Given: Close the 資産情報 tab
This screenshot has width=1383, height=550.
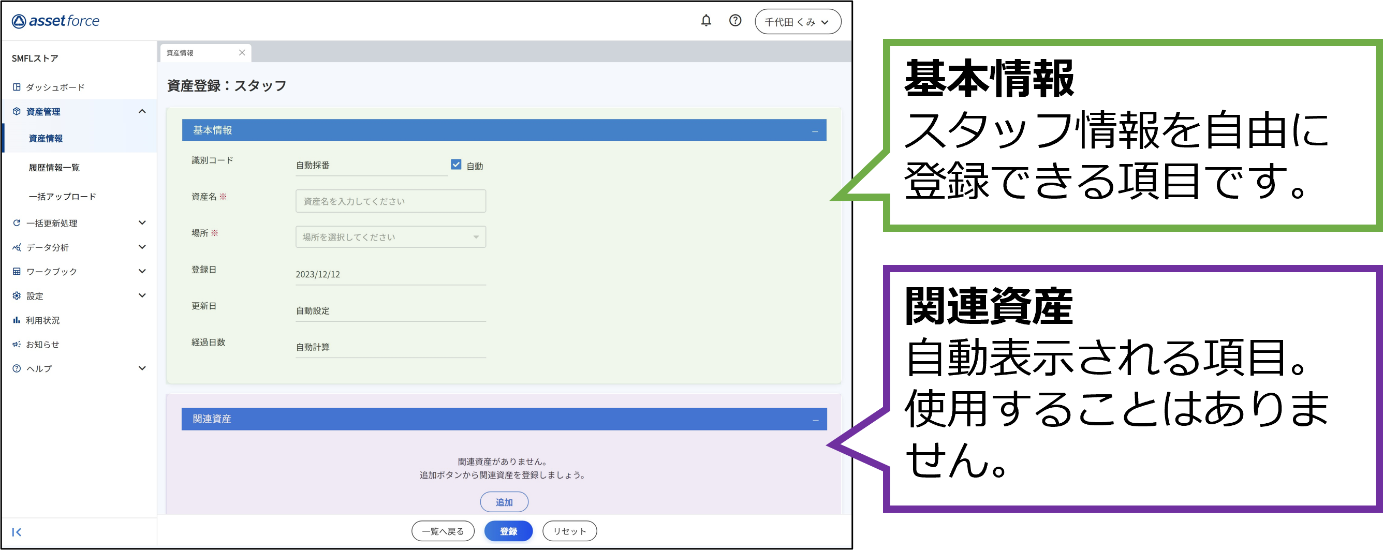Looking at the screenshot, I should (242, 53).
